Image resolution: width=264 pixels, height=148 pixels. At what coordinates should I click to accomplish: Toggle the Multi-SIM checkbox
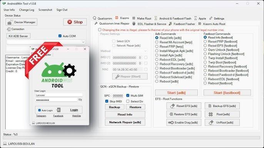point(128,95)
